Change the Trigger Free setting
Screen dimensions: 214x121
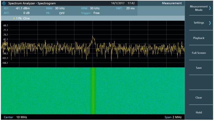click(x=97, y=13)
